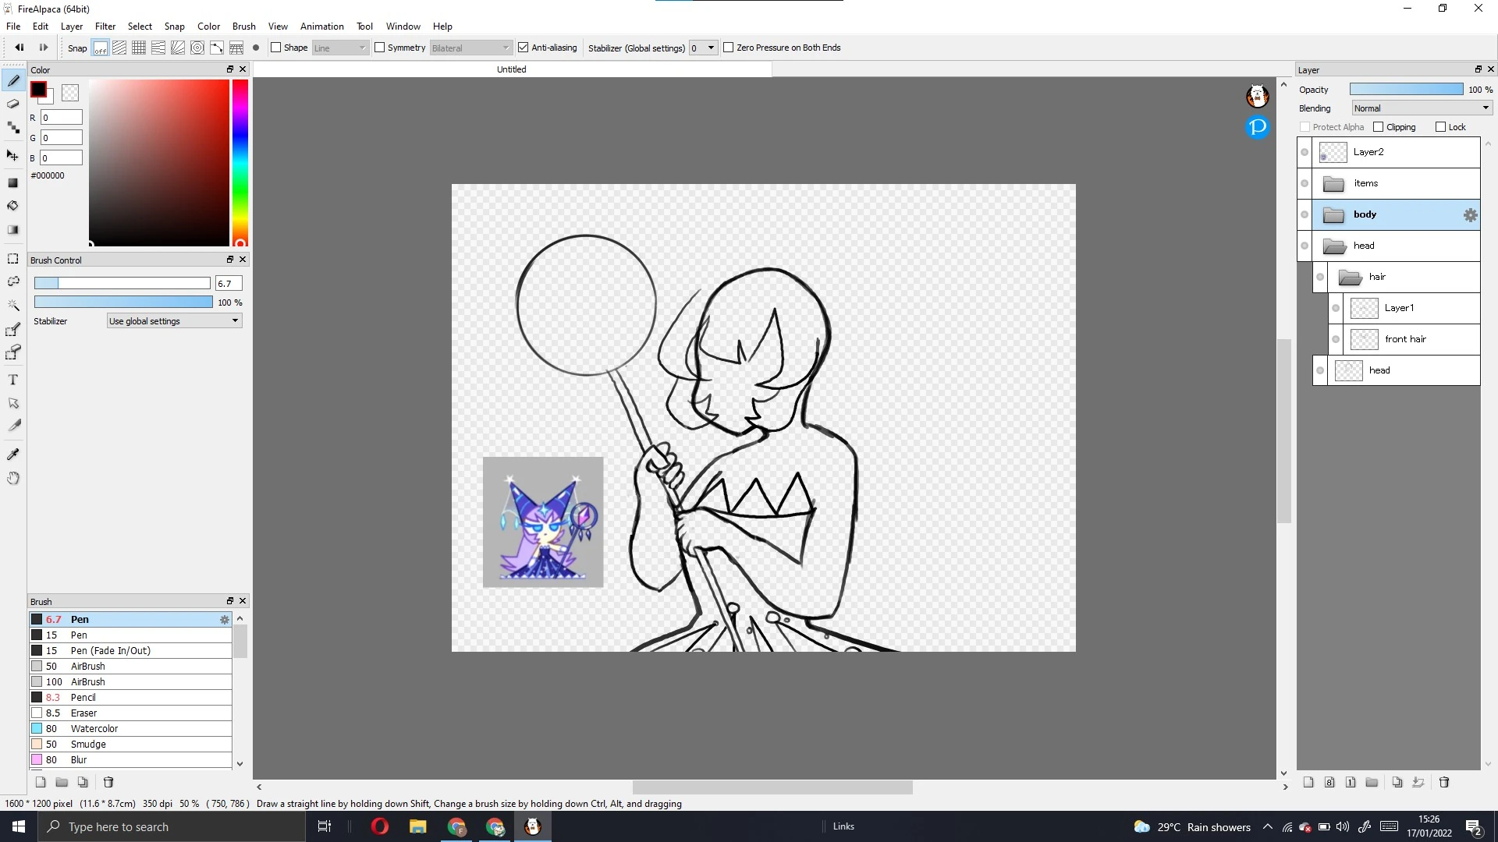Select the Text tool
1498x842 pixels.
point(12,380)
